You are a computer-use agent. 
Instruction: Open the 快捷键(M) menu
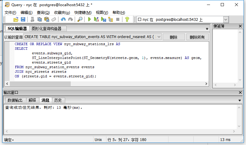click(83, 13)
